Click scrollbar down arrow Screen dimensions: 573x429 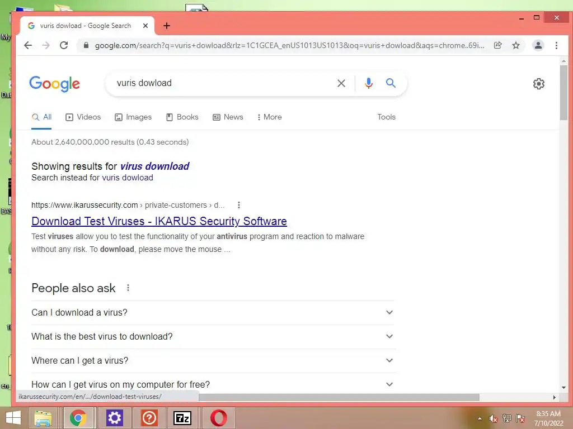[x=563, y=388]
